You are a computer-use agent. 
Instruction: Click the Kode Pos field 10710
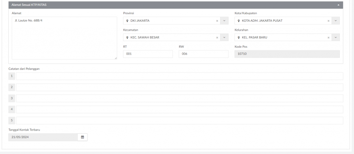coord(287,54)
